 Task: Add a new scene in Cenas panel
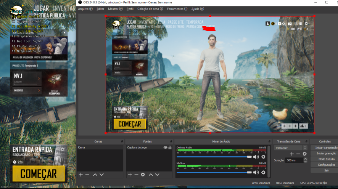pyautogui.click(x=81, y=175)
